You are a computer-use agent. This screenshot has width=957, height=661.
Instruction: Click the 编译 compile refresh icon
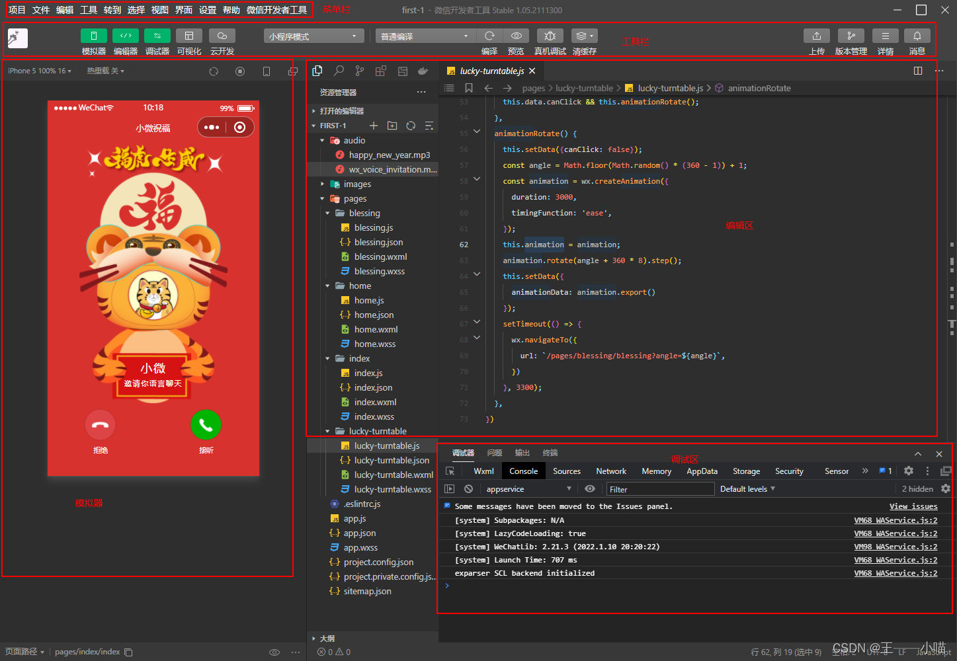tap(489, 36)
